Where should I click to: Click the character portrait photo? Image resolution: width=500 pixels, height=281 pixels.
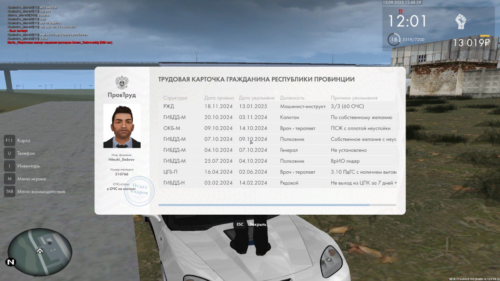point(122,126)
